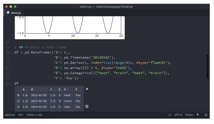Change LF line ending selector
This screenshot has height=124, width=214.
coord(170,115)
